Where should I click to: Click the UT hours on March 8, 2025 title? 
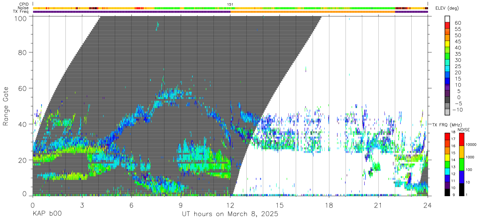coord(230,214)
